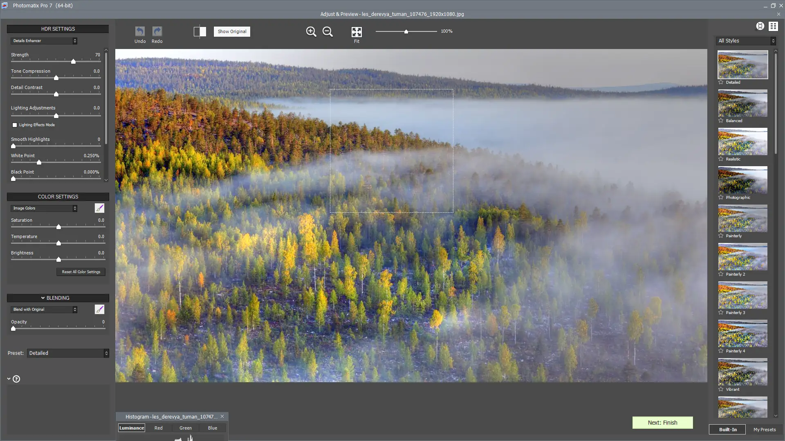
Task: Toggle the split view preview icon
Action: click(200, 31)
